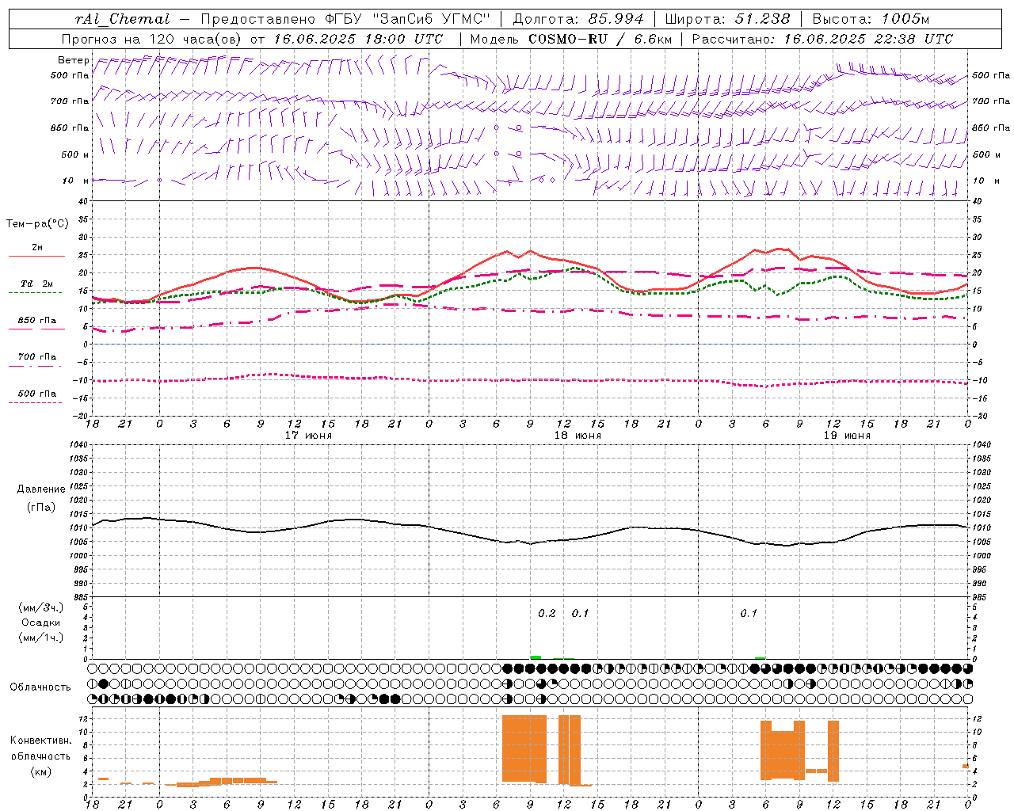Viewport: 1014px width, 811px height.
Task: Click the calculation time Рассчитано: 16.06.2025 22:38 UTC
Action: (822, 39)
